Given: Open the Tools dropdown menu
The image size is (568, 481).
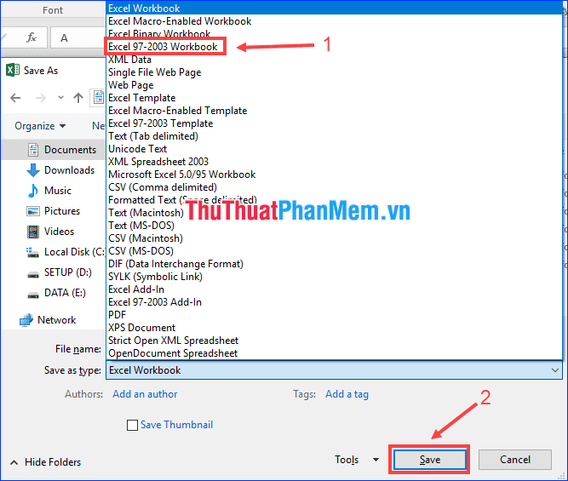Looking at the screenshot, I should 357,460.
